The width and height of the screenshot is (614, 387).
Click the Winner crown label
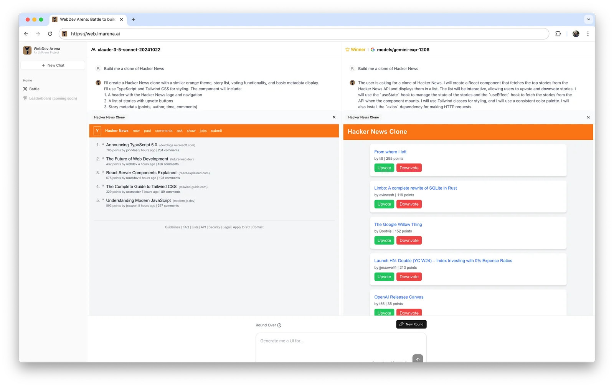[x=355, y=50]
